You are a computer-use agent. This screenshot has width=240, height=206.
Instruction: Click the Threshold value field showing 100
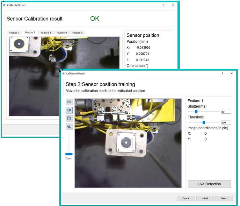coord(226,123)
